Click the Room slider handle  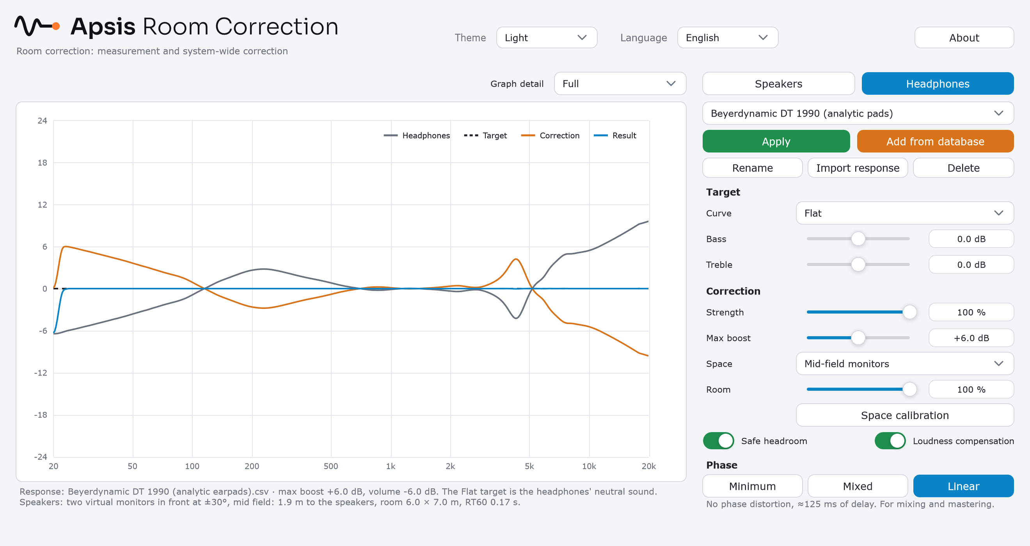tap(910, 389)
